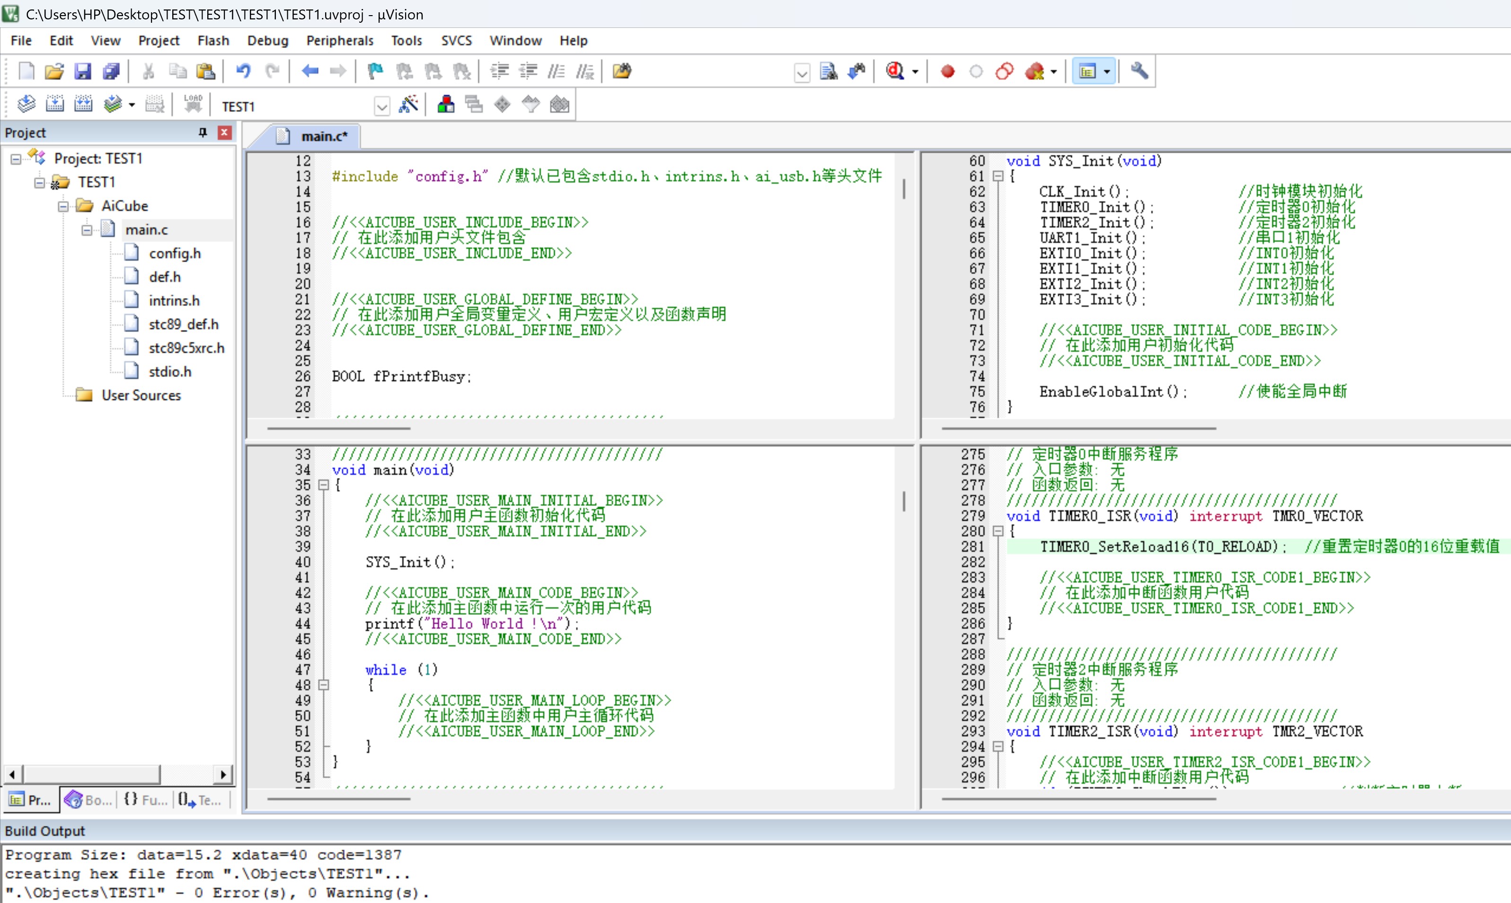This screenshot has height=903, width=1511.
Task: Insert breakpoint with red circle icon
Action: [x=947, y=72]
